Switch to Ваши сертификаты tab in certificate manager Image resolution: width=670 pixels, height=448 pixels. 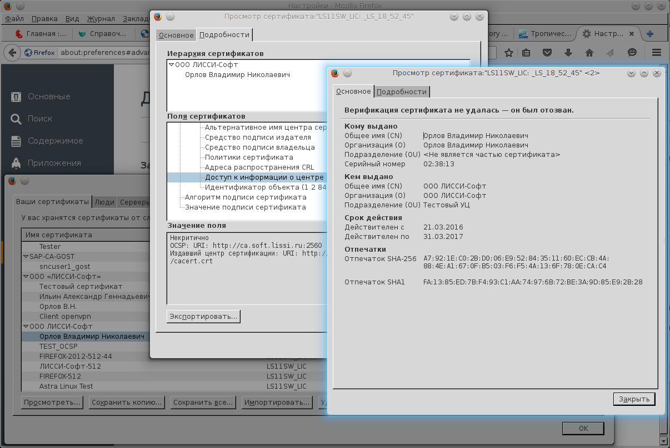(52, 201)
